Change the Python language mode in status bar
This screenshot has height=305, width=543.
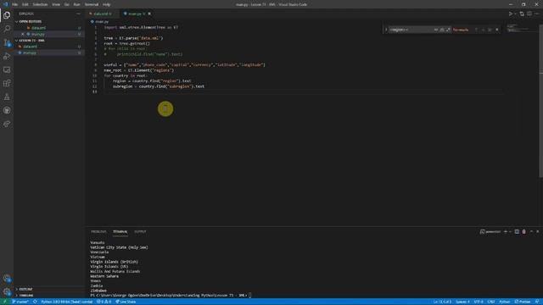(x=505, y=302)
